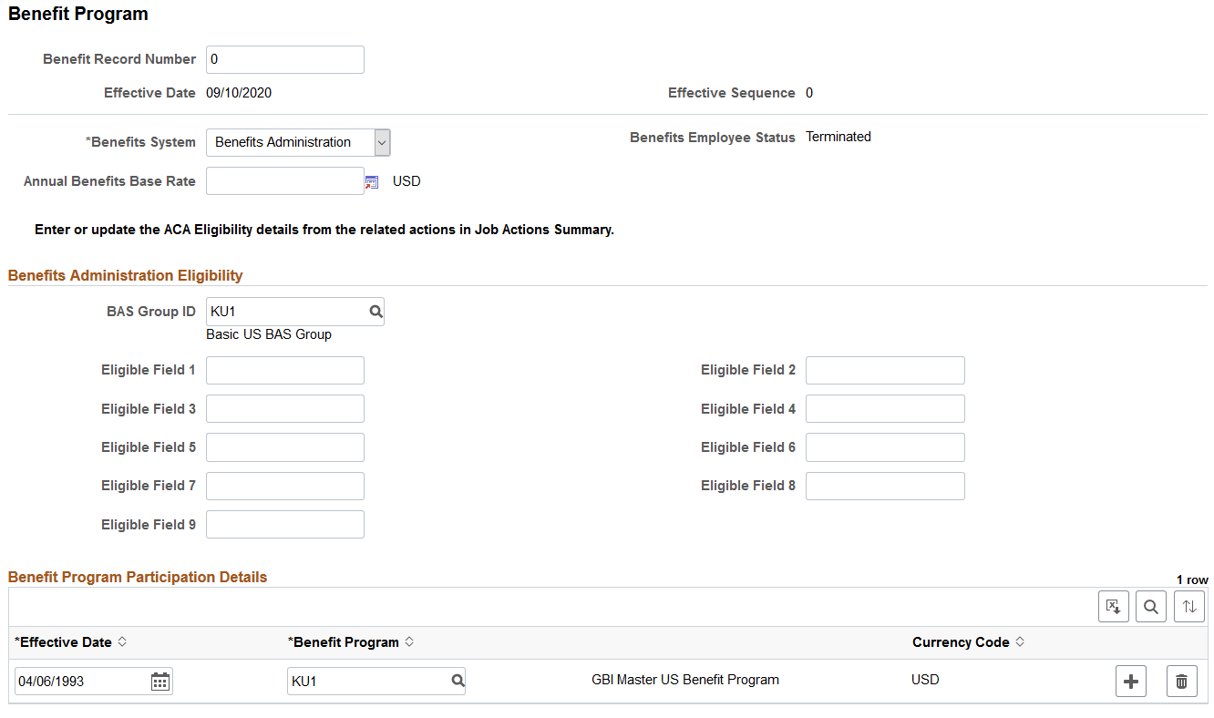Click the Benefit Record Number field
1214x718 pixels.
[285, 59]
